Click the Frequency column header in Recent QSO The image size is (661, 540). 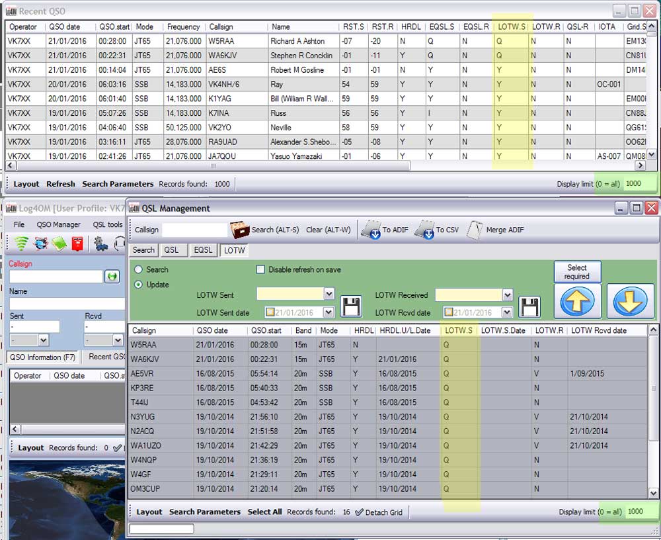click(x=183, y=26)
